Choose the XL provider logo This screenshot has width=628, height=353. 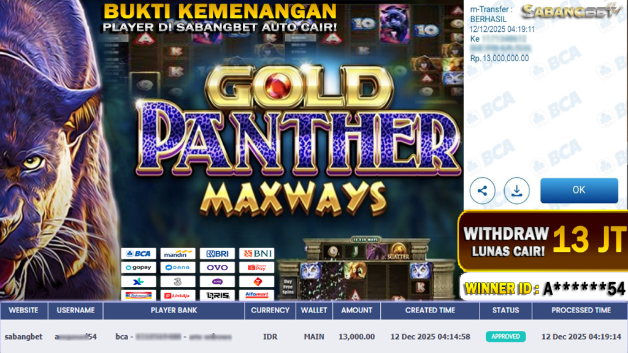tap(139, 281)
